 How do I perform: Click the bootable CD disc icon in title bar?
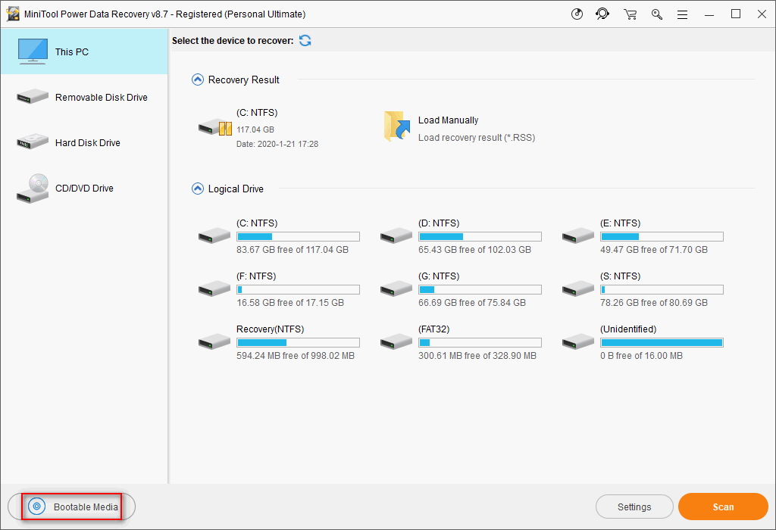(x=577, y=14)
